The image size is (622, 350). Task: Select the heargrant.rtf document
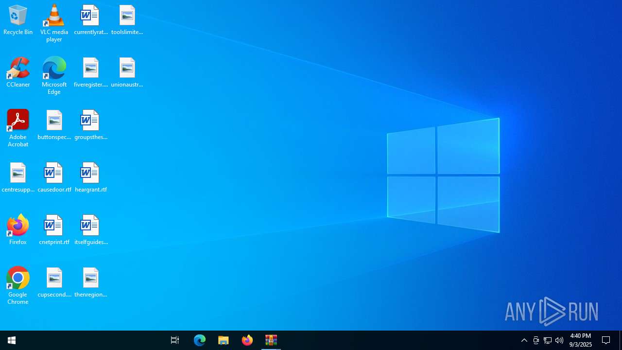[91, 178]
